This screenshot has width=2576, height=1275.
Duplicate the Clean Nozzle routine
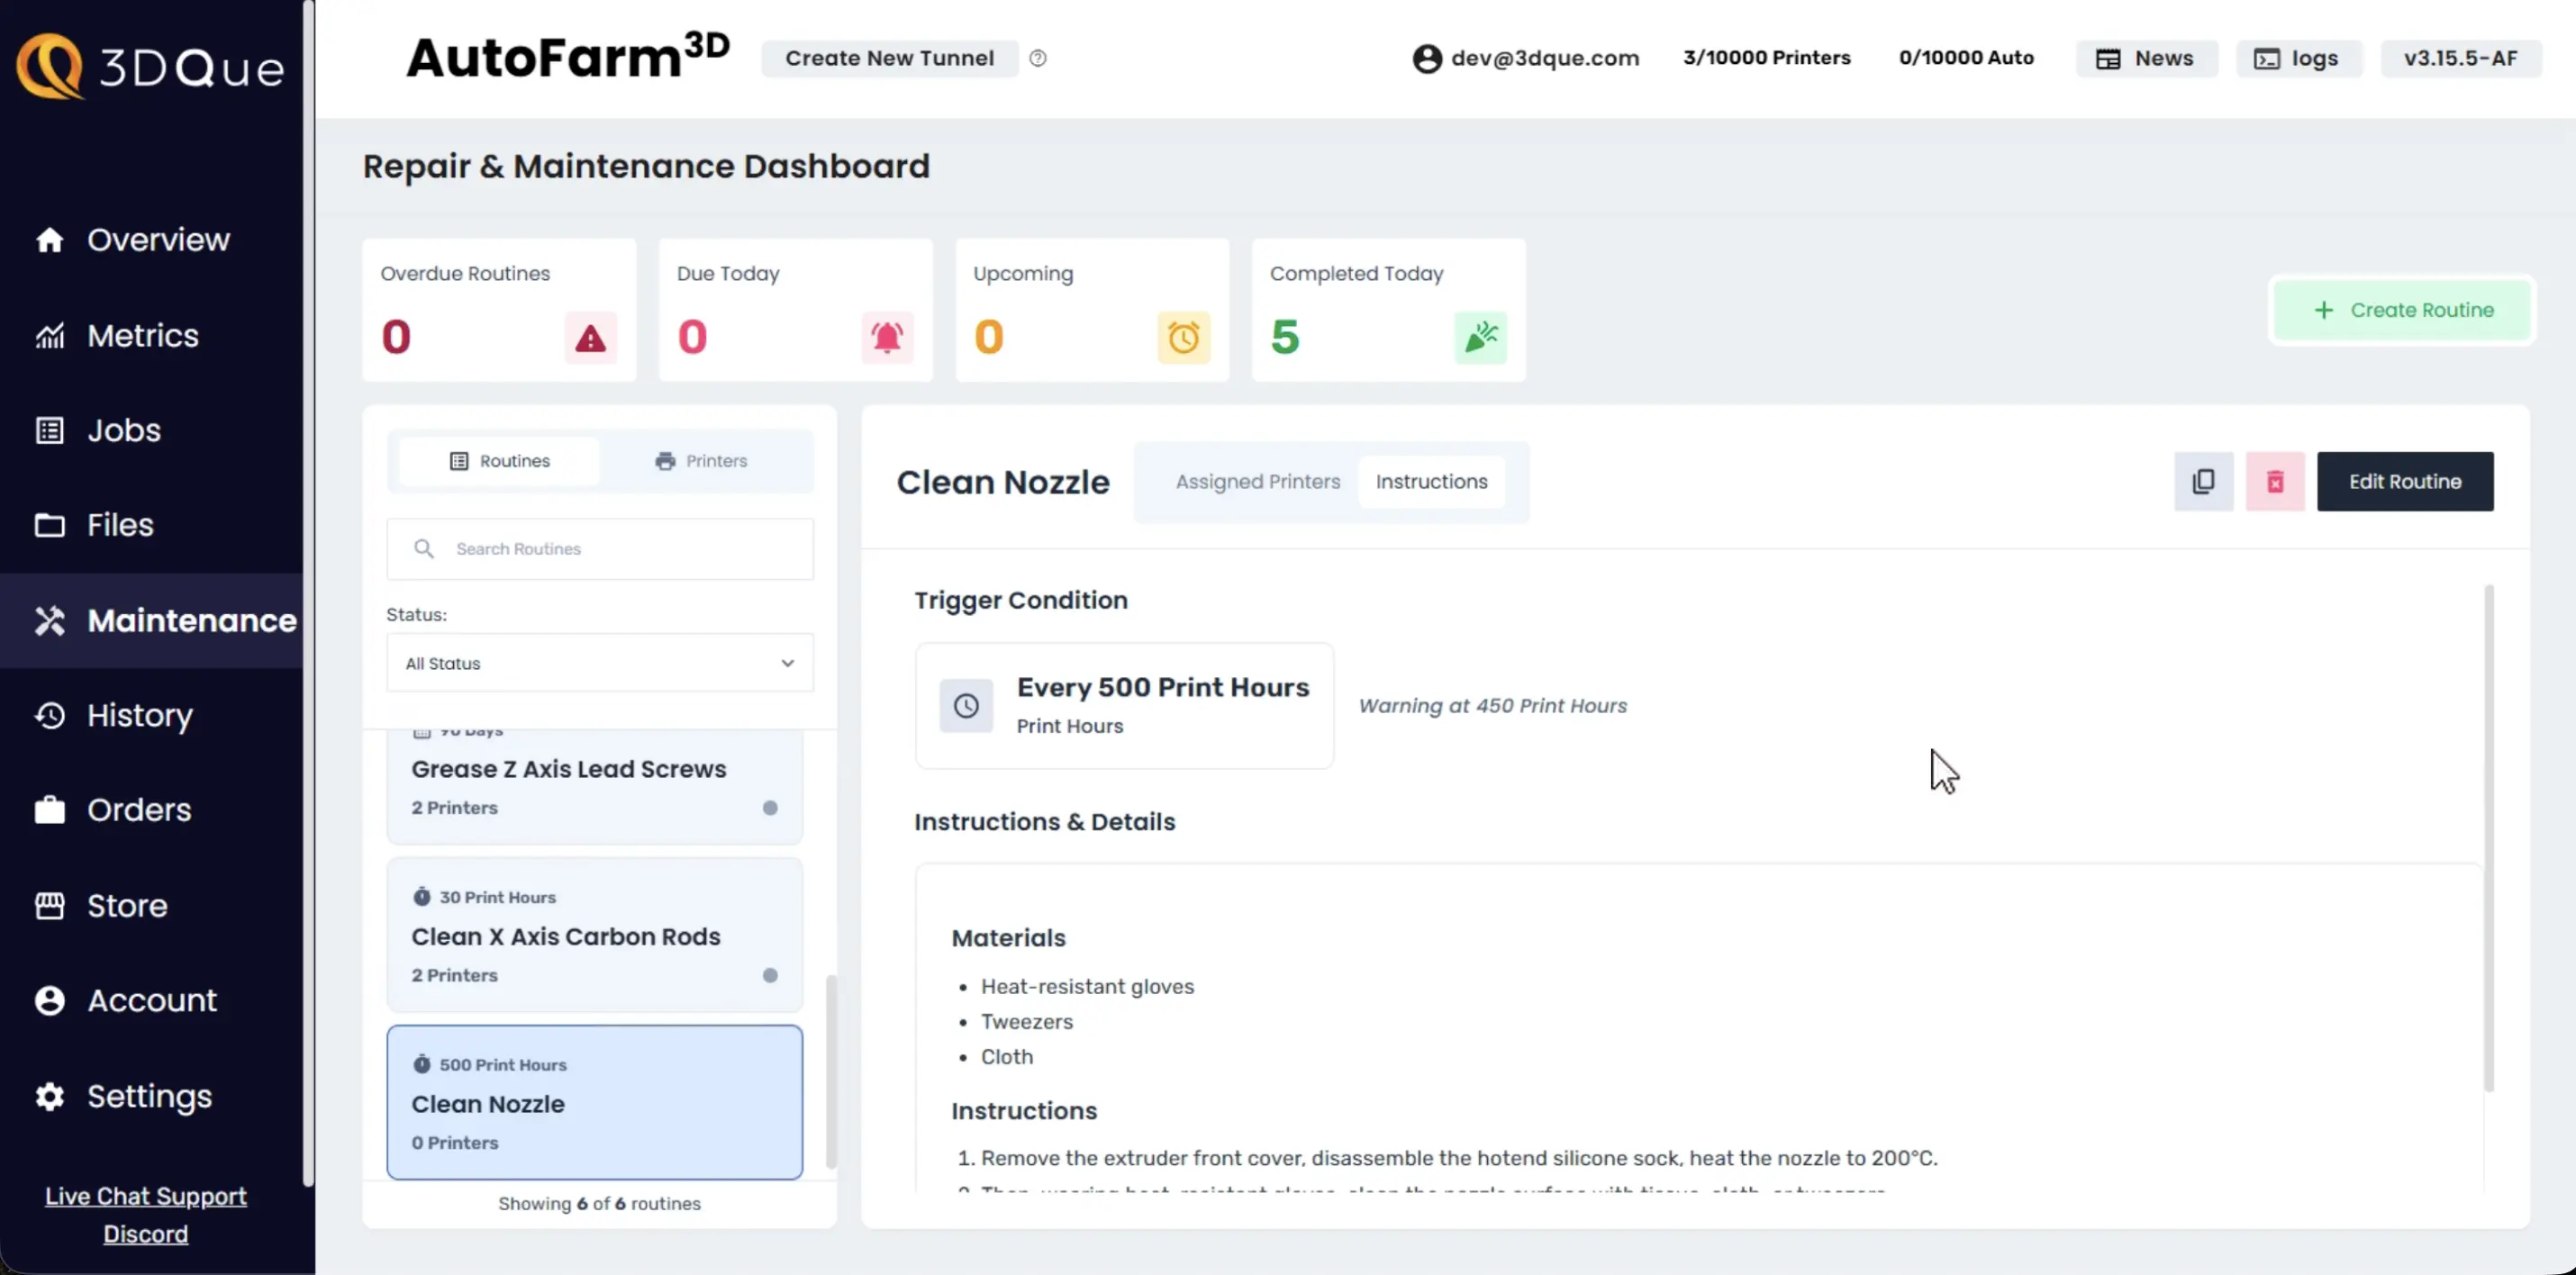click(2203, 482)
